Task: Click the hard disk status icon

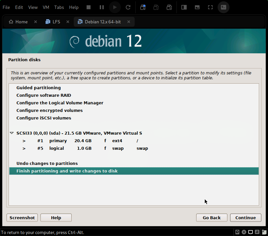Action: tap(237, 232)
